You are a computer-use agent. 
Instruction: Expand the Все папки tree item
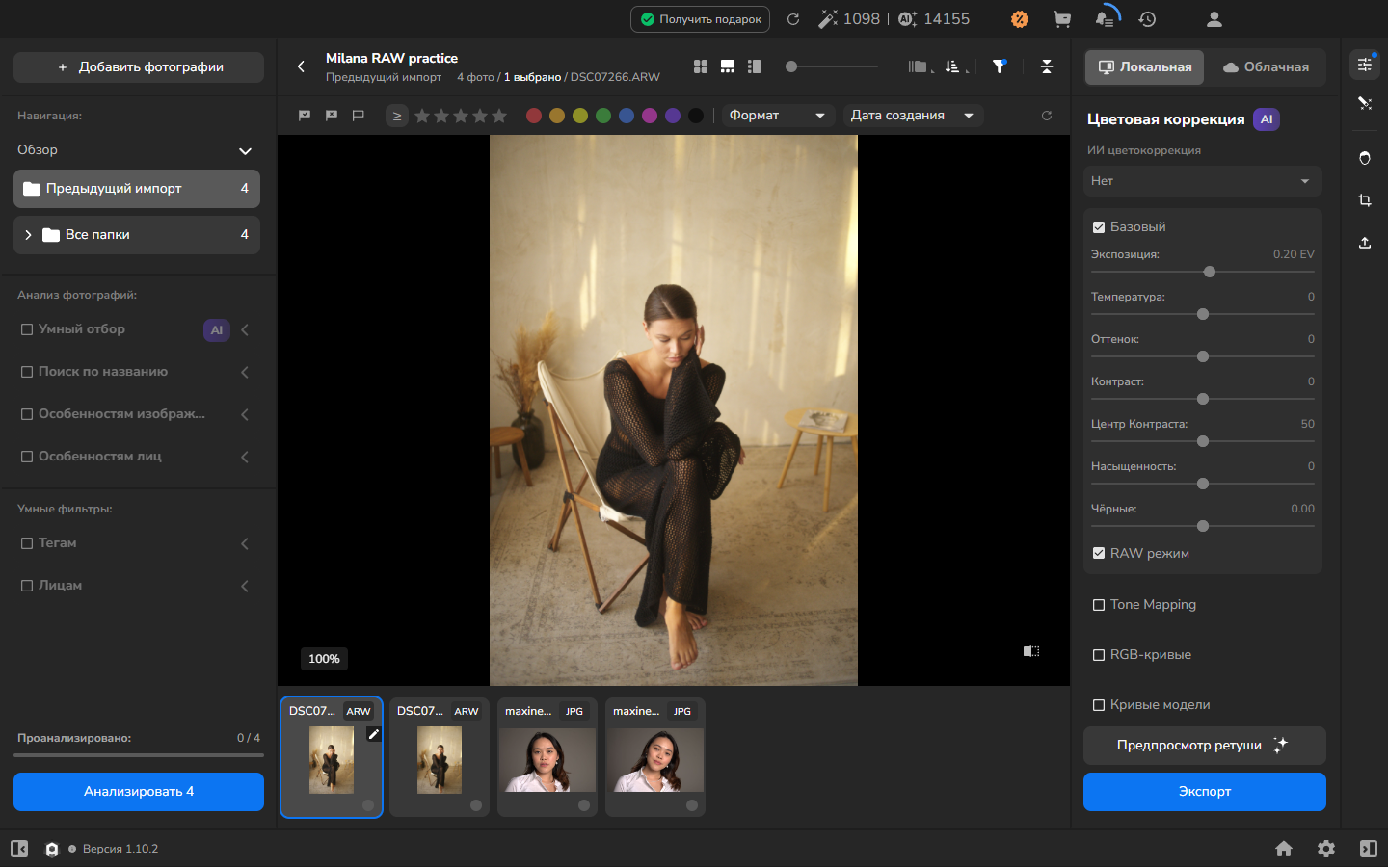click(x=28, y=235)
